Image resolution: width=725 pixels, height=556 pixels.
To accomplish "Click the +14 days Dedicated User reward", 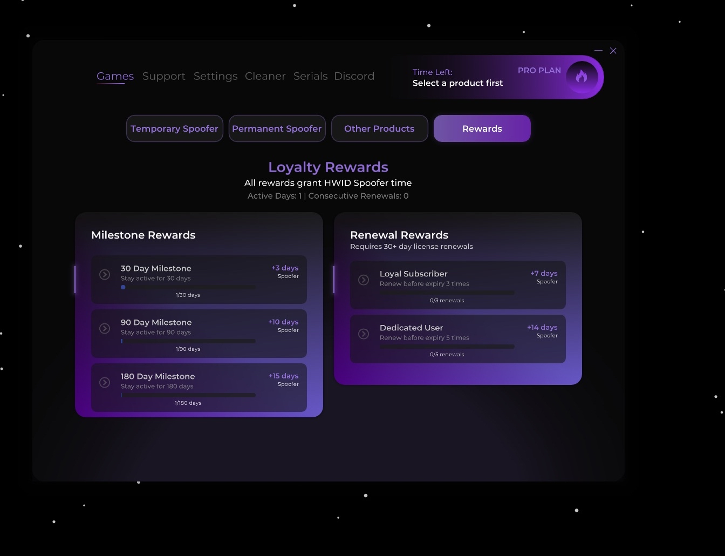I will click(542, 328).
